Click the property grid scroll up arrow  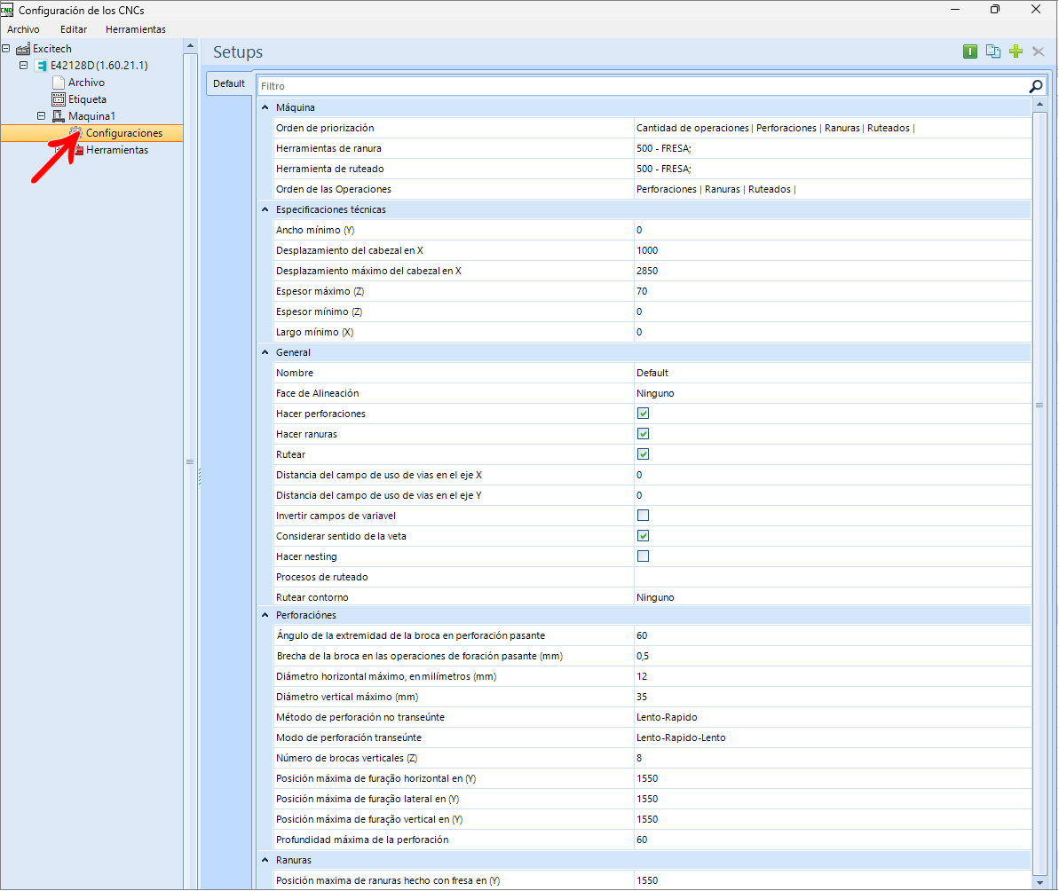[1039, 104]
